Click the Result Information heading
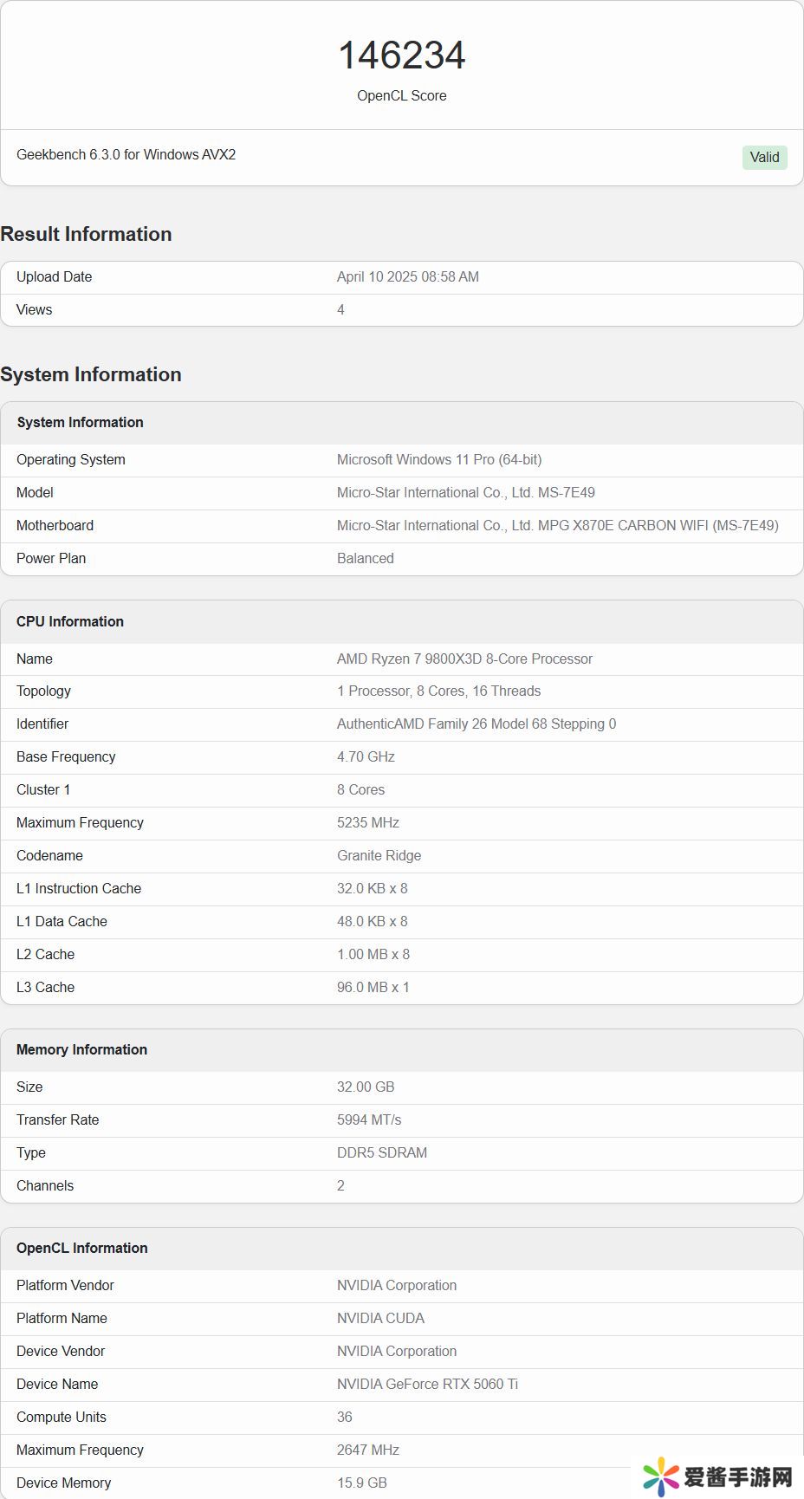This screenshot has height=1499, width=804. (x=86, y=234)
